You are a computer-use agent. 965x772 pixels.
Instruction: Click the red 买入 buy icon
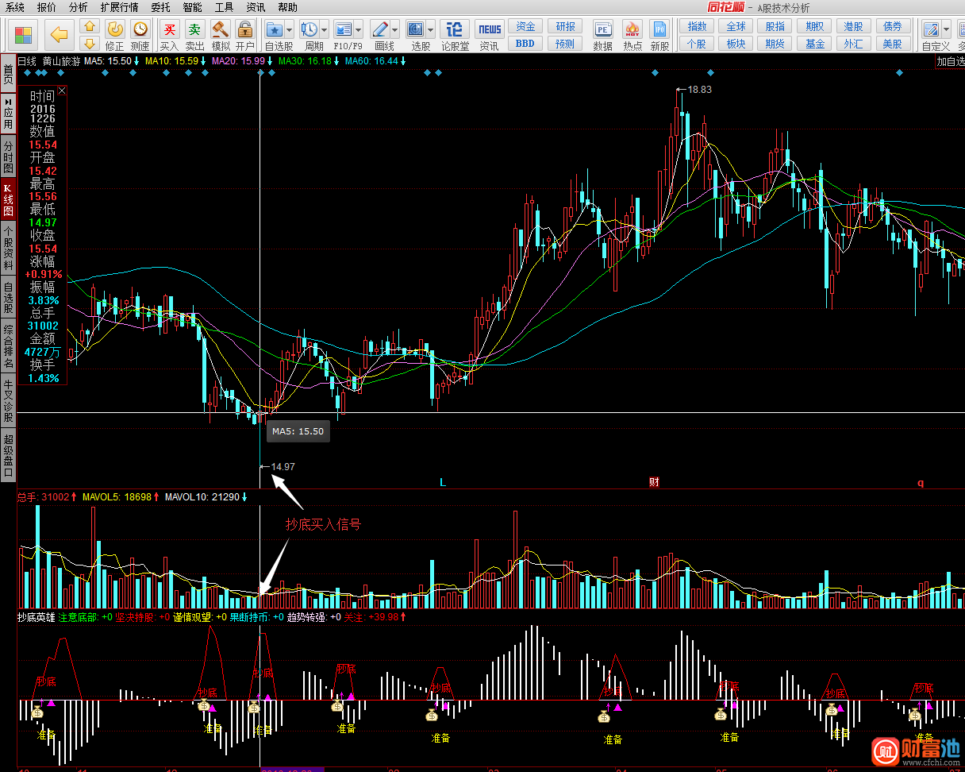point(169,29)
